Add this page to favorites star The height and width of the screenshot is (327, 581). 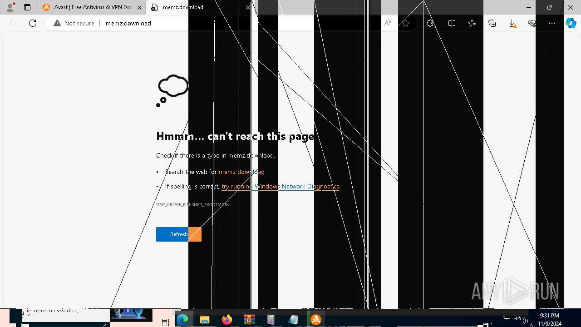(406, 23)
